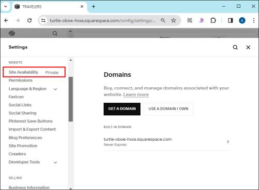The image size is (259, 190).
Task: Click the zoom magnifier icon in address bar
Action: click(163, 20)
